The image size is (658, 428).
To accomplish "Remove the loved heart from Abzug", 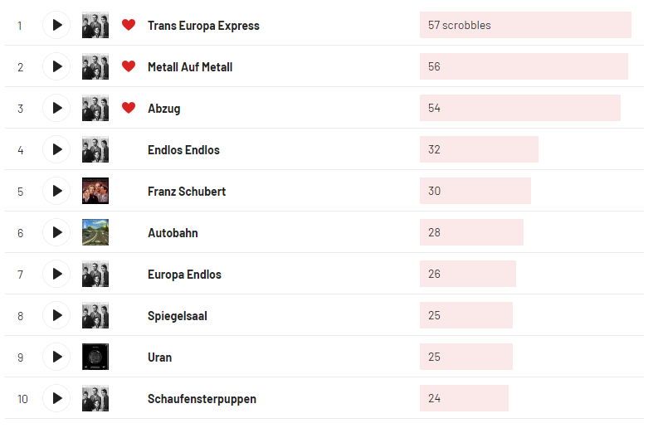I will click(x=128, y=108).
